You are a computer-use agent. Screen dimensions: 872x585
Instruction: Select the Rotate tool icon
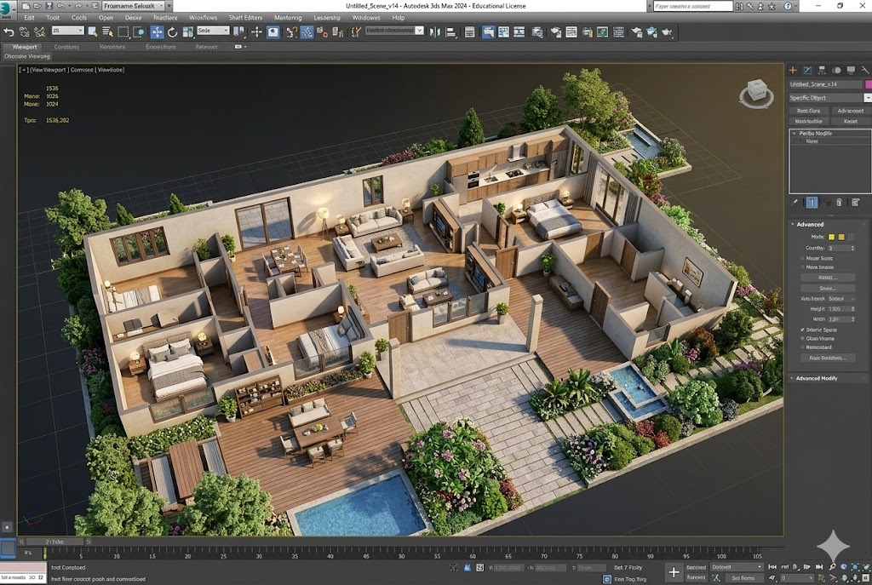(x=173, y=32)
